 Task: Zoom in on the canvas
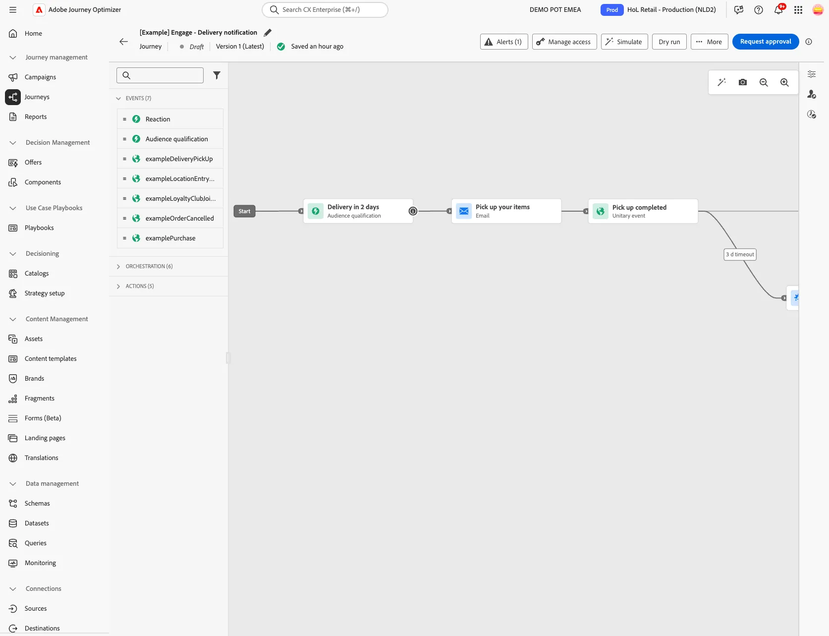[x=784, y=82]
